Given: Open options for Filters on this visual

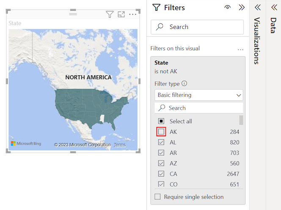Looking at the screenshot, I should pos(241,49).
